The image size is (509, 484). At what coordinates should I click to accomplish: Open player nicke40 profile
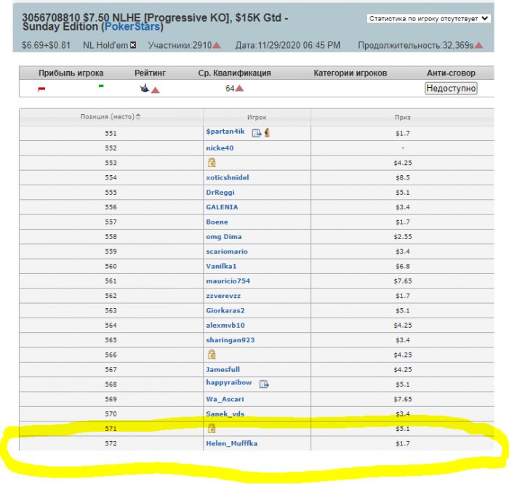click(x=220, y=148)
